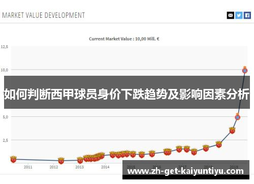Click the 2013 x-axis label
254x184 pixels.
[80, 167]
